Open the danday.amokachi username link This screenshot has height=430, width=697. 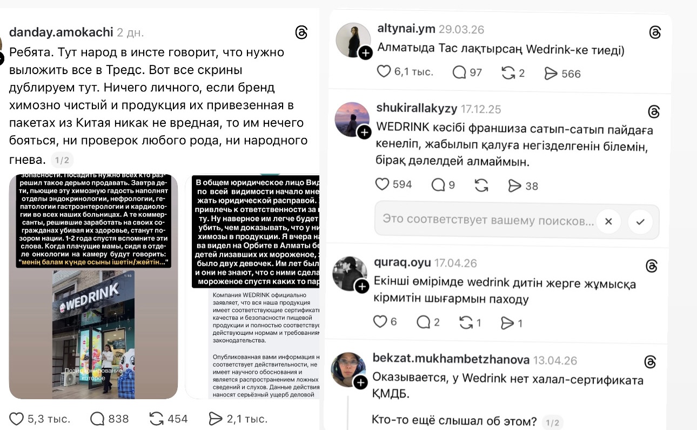[61, 32]
